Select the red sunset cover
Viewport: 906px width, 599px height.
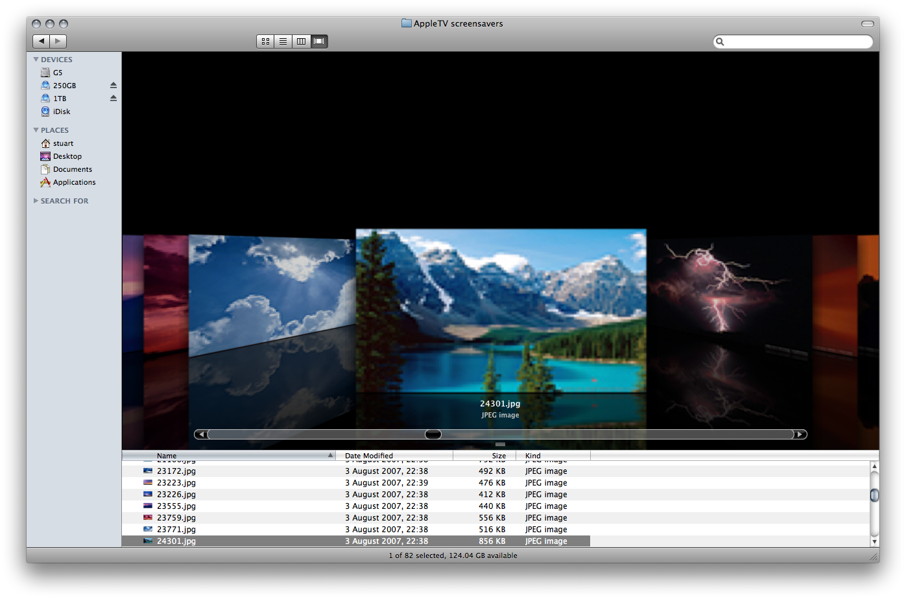coord(165,294)
